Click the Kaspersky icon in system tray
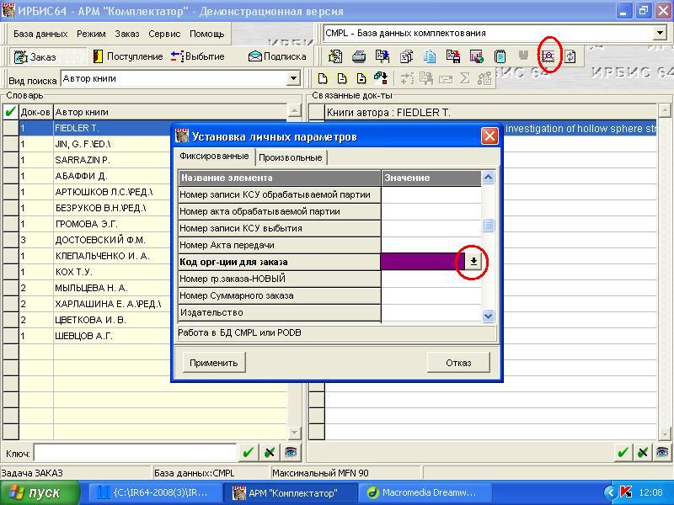The image size is (674, 505). coord(626,492)
